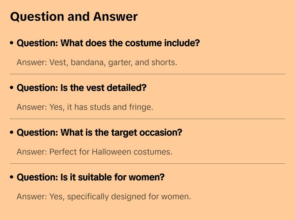The width and height of the screenshot is (295, 220).
Task: Click the answer "specifically designed for women"
Action: [x=104, y=196]
